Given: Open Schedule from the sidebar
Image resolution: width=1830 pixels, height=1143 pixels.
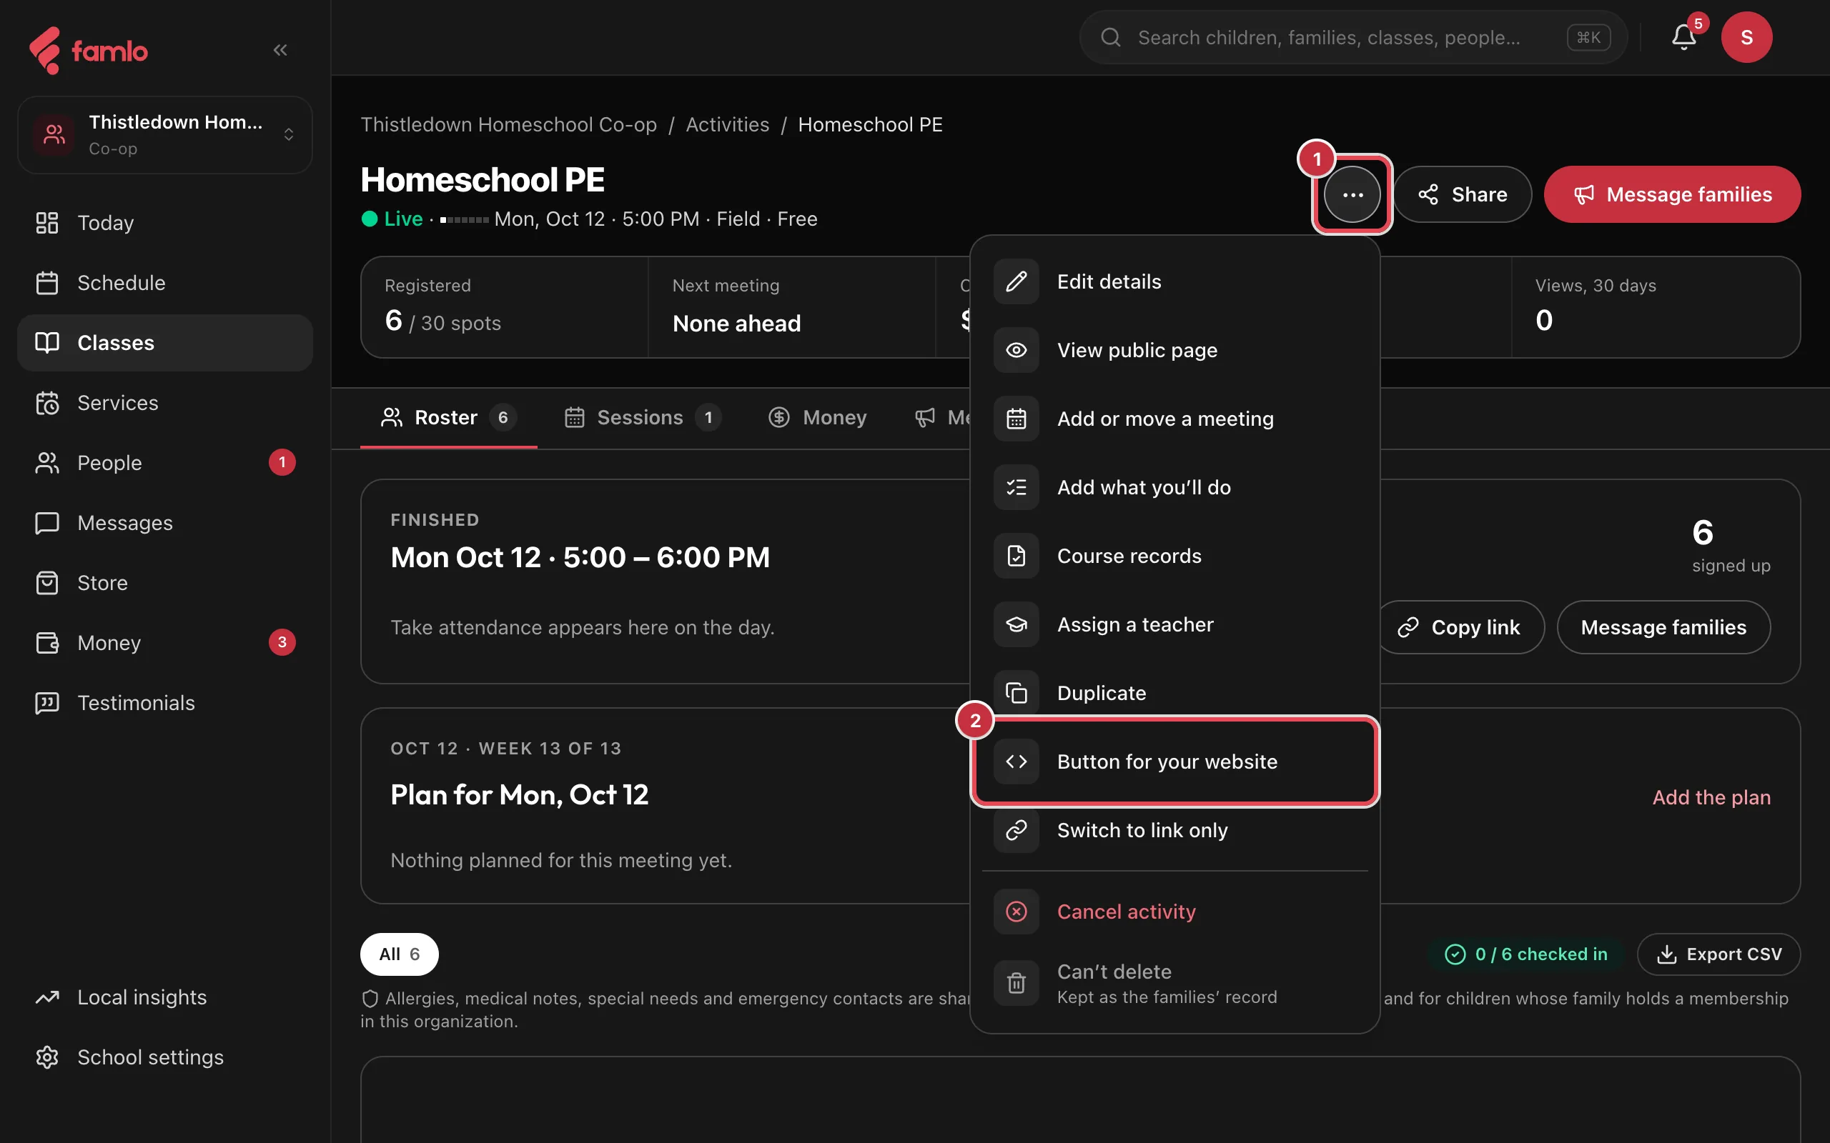Looking at the screenshot, I should [165, 283].
